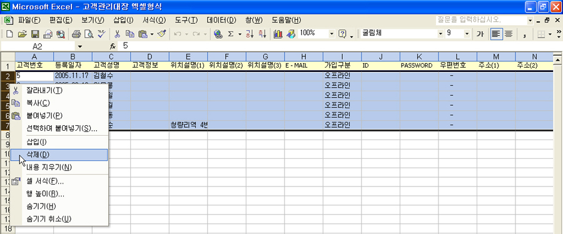
Task: Open the 삽입(I) menu
Action: 123,20
